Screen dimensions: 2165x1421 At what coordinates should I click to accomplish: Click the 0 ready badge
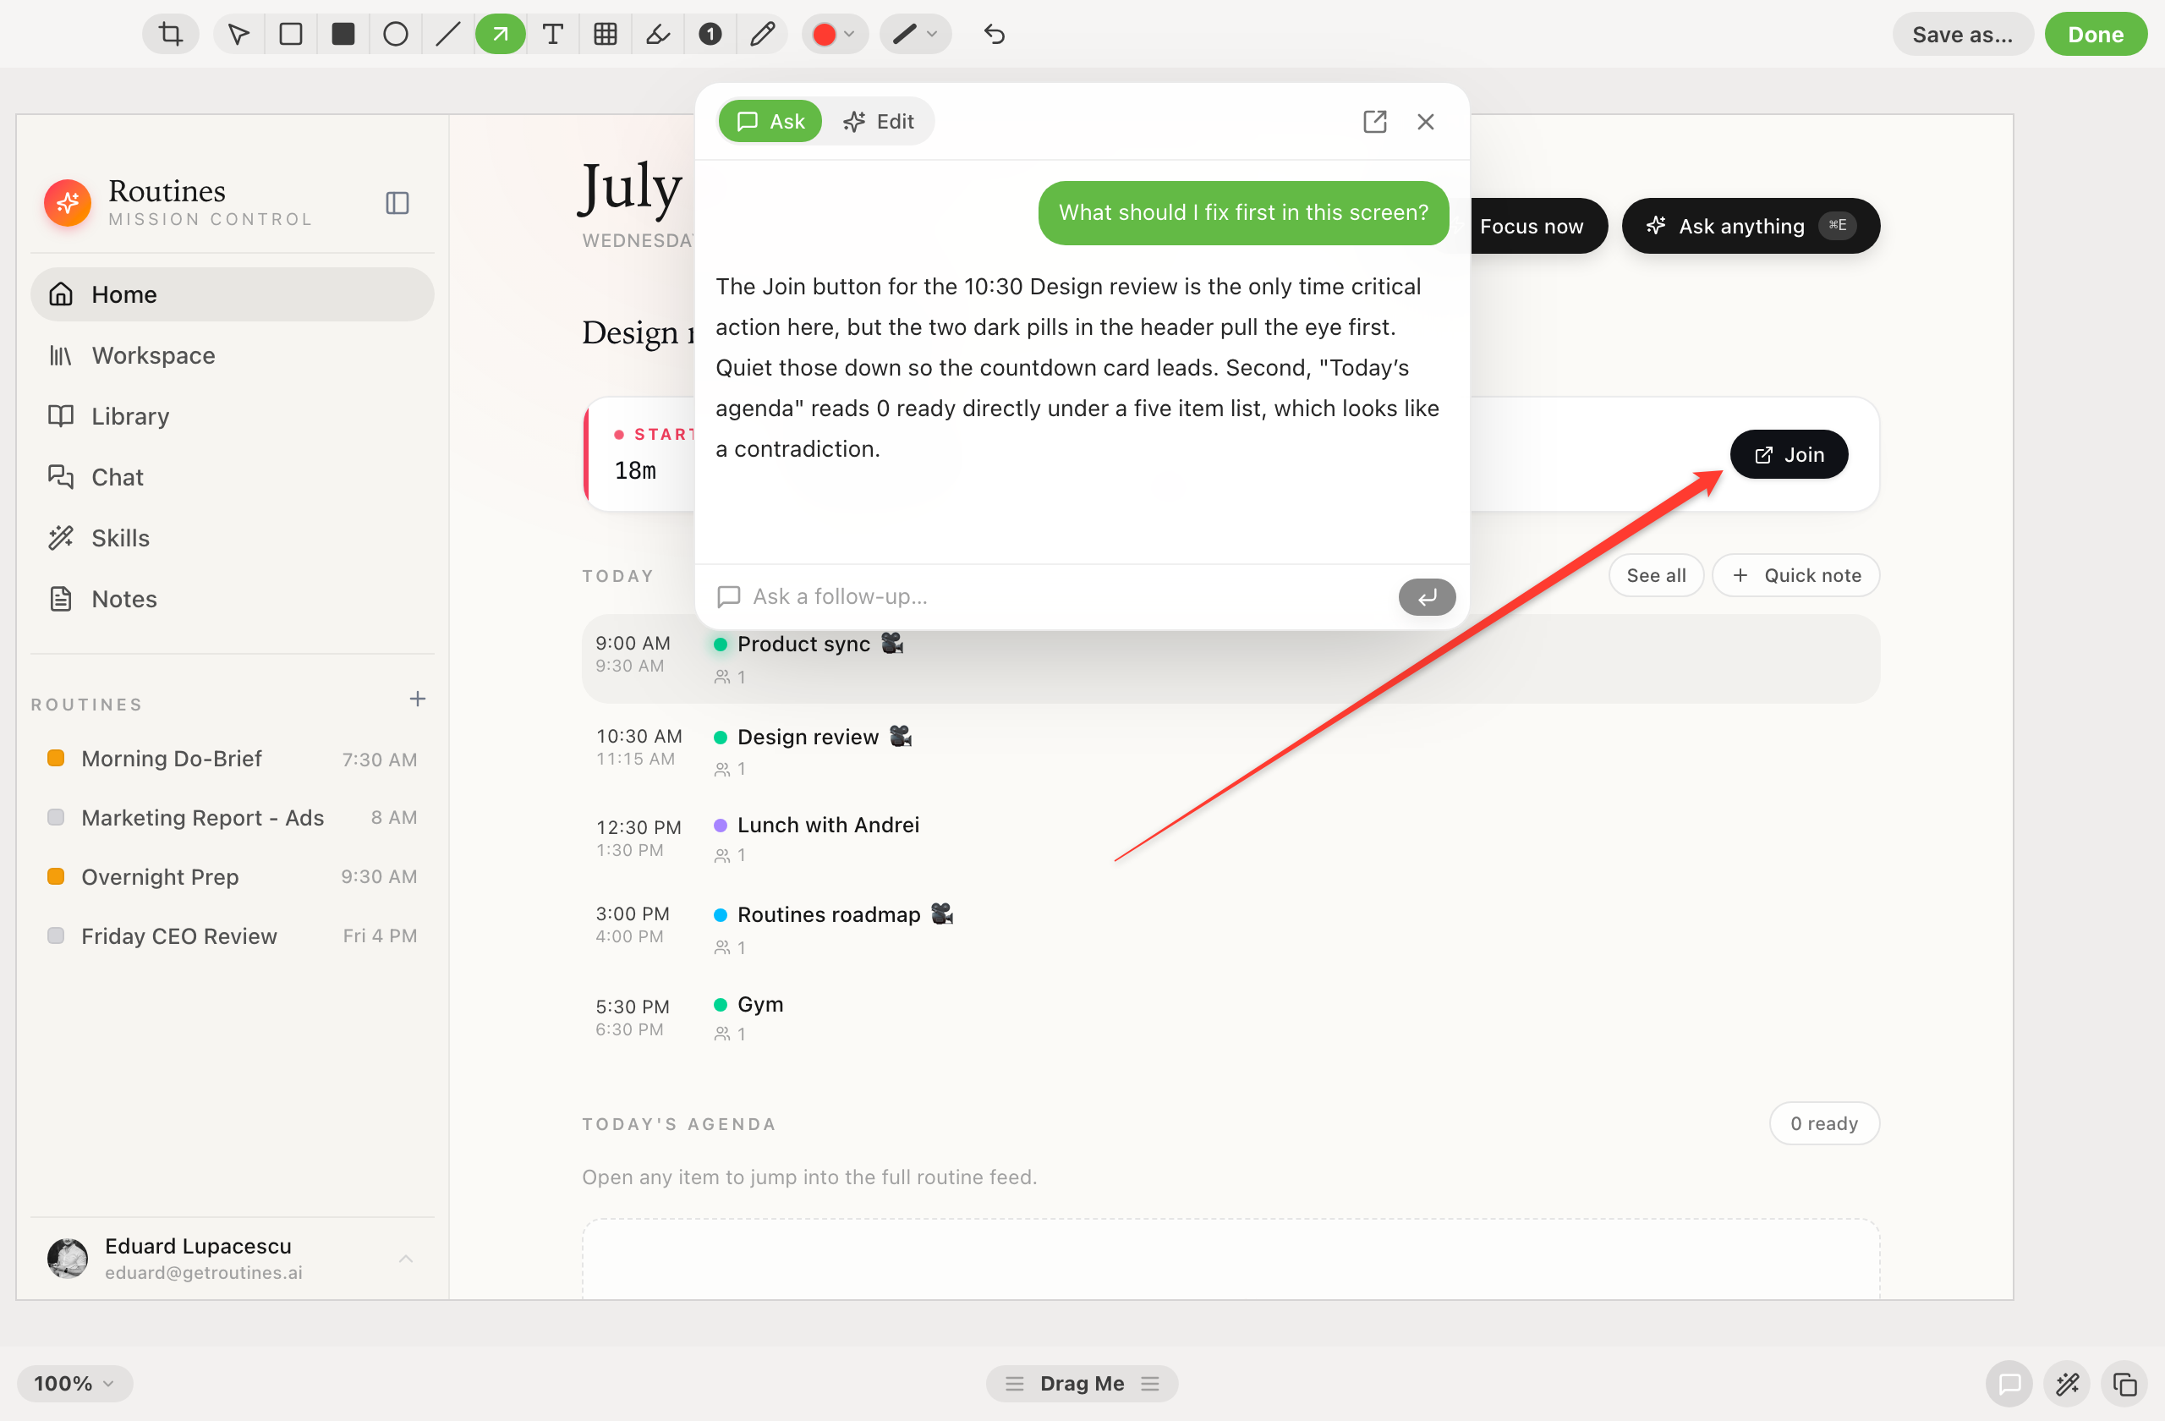pos(1824,1124)
